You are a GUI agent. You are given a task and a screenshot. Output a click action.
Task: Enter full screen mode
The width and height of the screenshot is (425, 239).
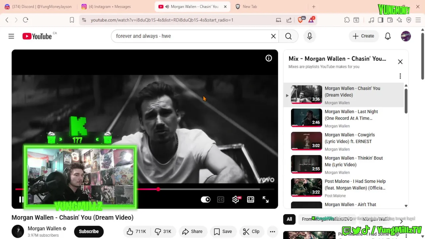coord(266,199)
